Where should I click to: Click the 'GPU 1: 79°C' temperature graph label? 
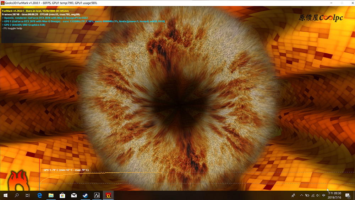66,170
